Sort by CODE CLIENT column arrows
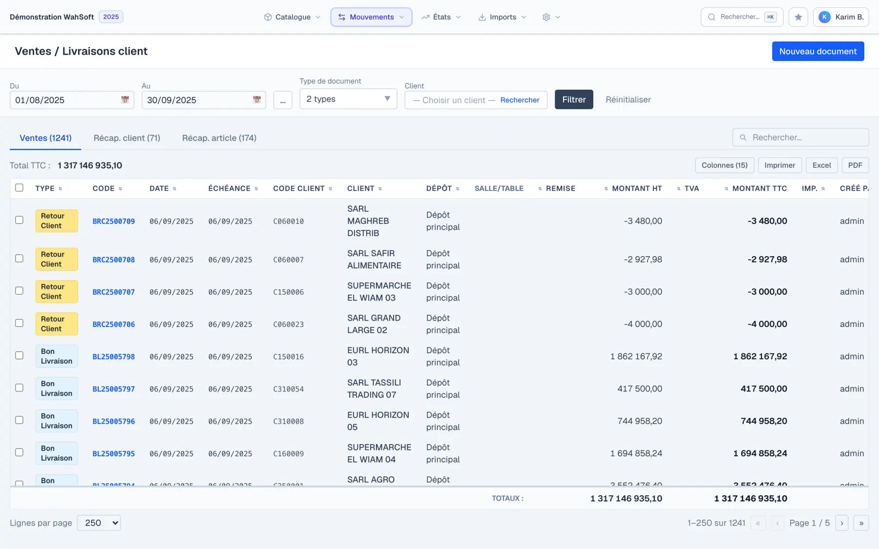This screenshot has width=879, height=549. coord(330,189)
